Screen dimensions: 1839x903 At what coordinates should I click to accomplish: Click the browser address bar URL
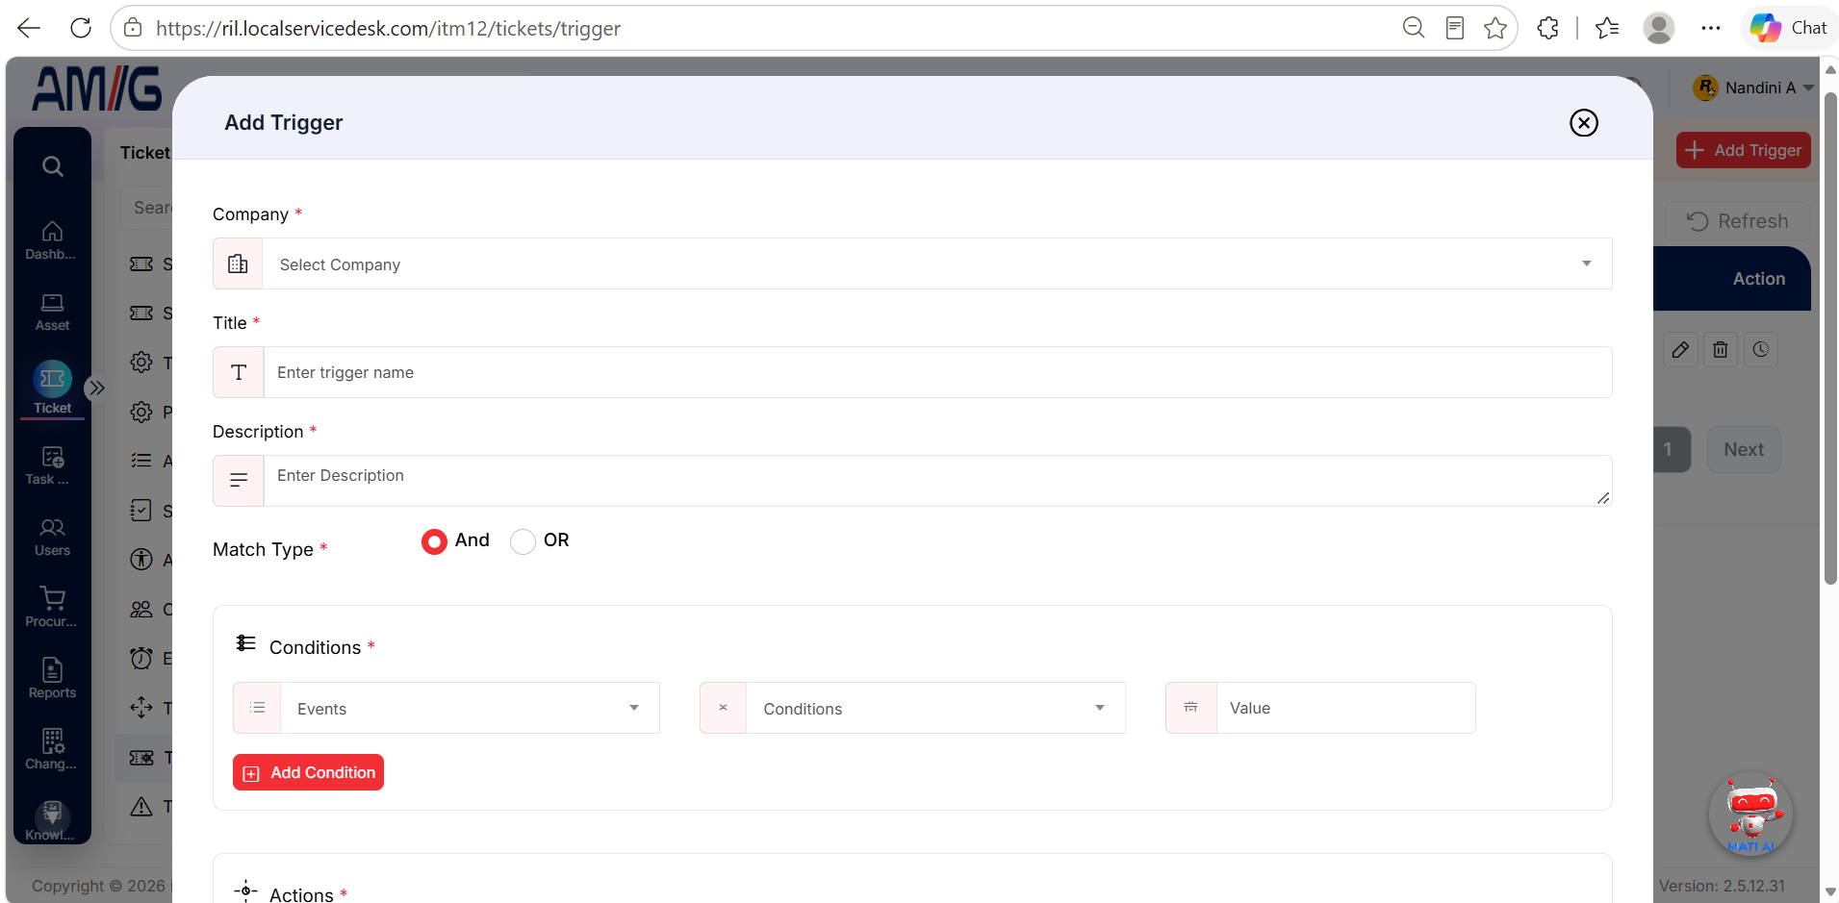tap(389, 28)
